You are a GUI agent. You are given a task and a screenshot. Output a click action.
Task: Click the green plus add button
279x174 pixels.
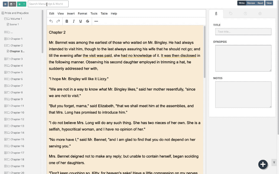pyautogui.click(x=19, y=4)
